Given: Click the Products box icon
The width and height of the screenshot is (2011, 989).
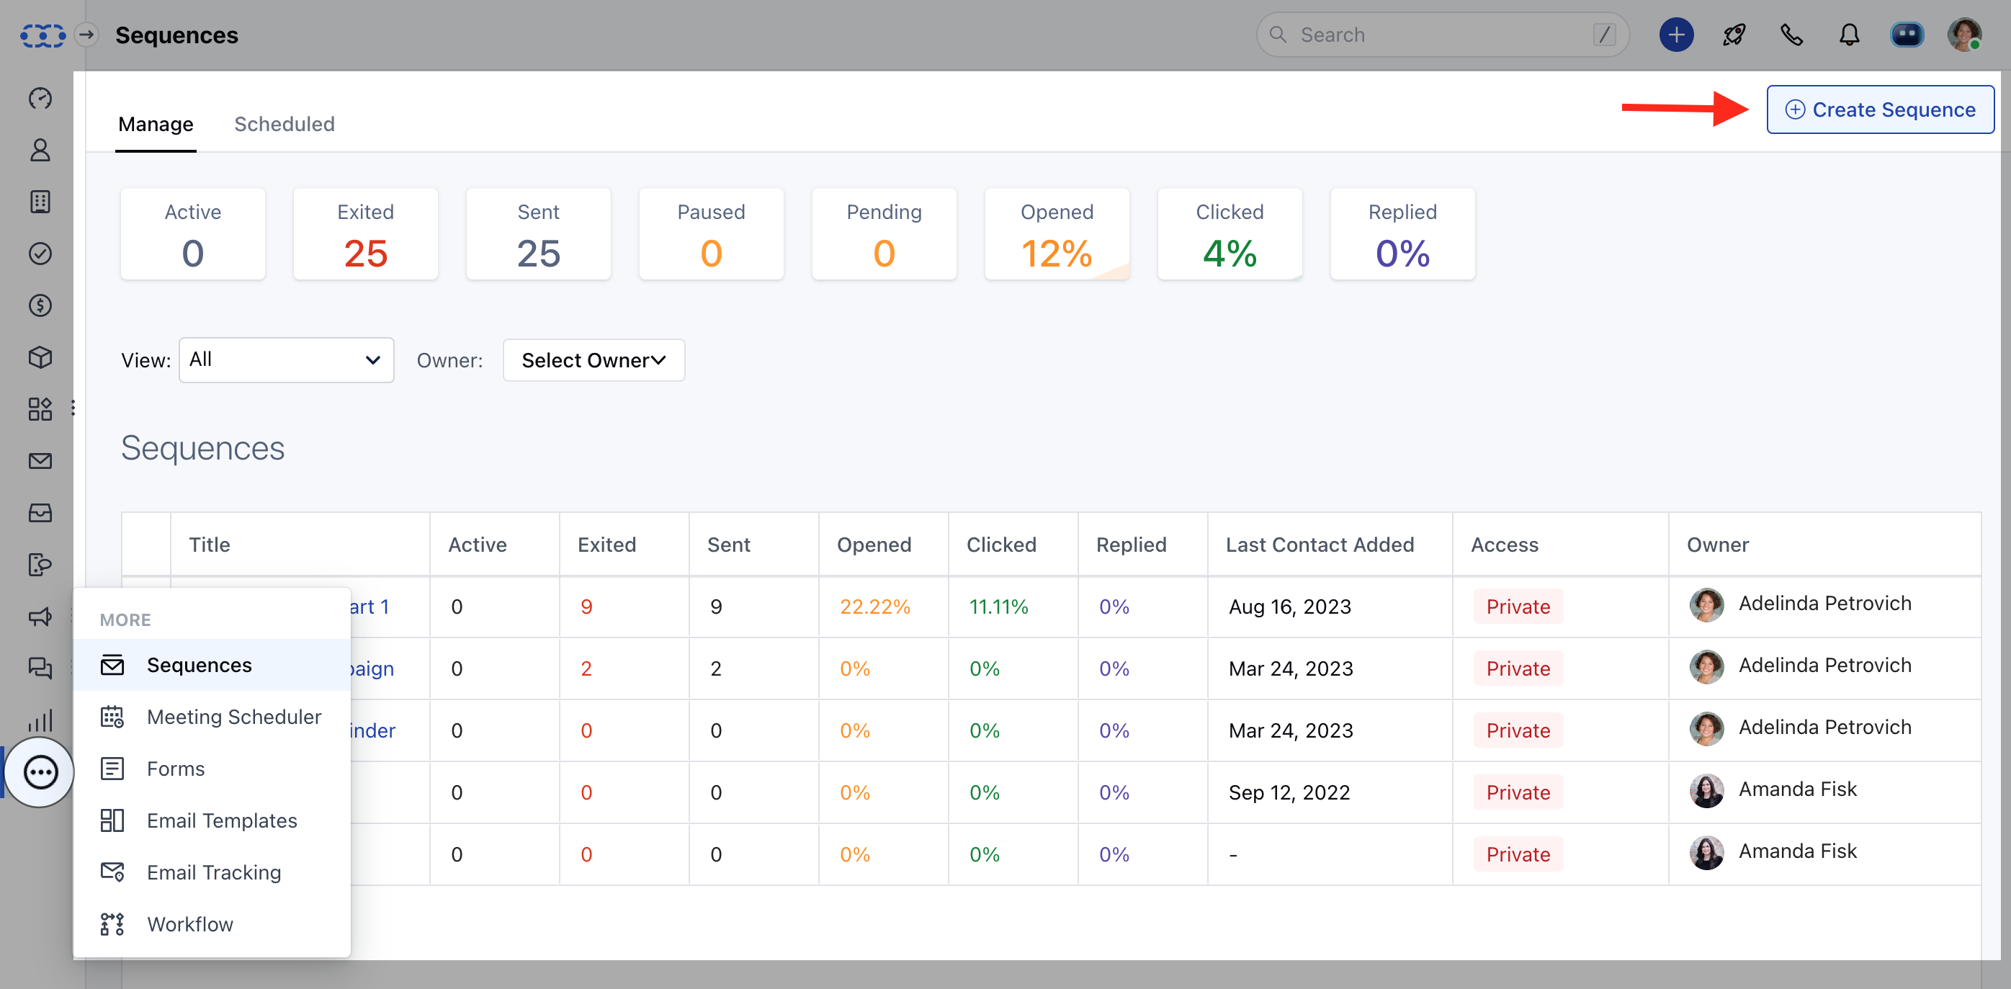Looking at the screenshot, I should pyautogui.click(x=40, y=357).
